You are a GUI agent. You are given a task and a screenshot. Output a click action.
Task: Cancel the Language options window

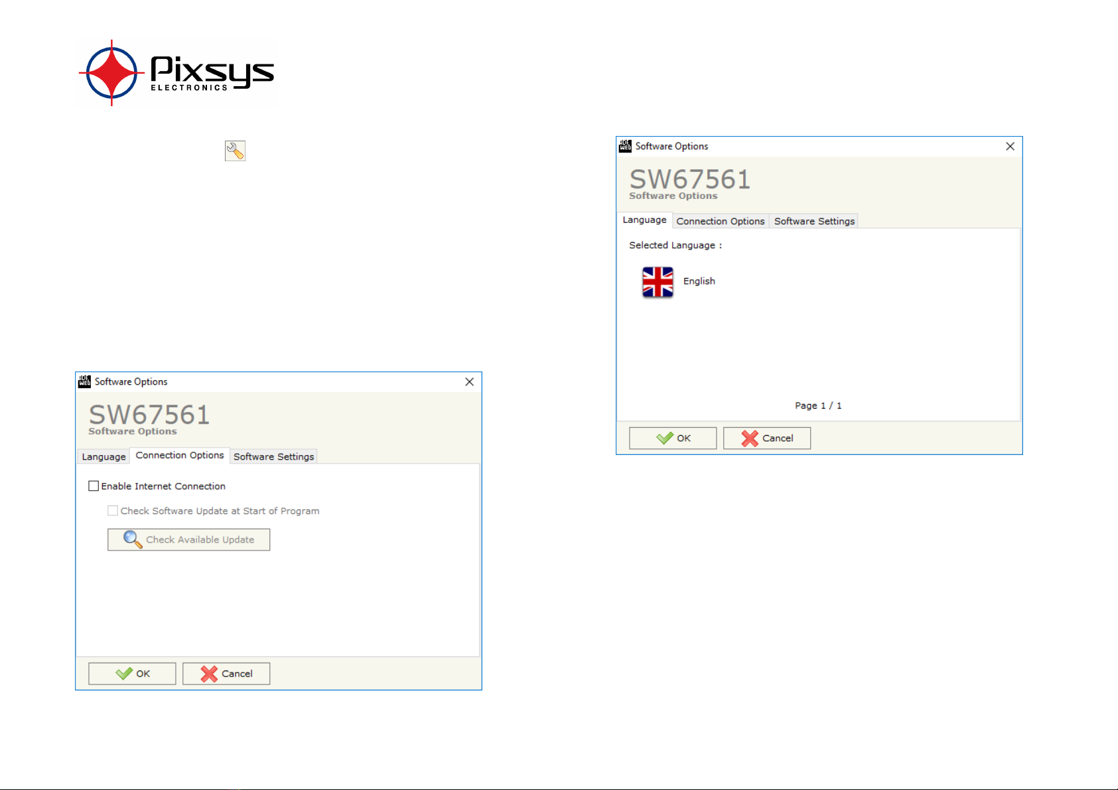[x=767, y=438]
